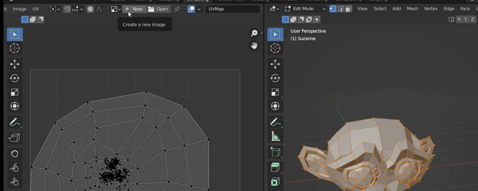Select the Add Cube tool

[275, 152]
